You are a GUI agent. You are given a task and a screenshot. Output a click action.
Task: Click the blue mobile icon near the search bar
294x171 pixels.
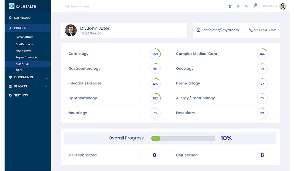(x=230, y=6)
